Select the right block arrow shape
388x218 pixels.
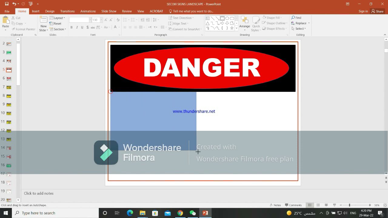coord(222,23)
